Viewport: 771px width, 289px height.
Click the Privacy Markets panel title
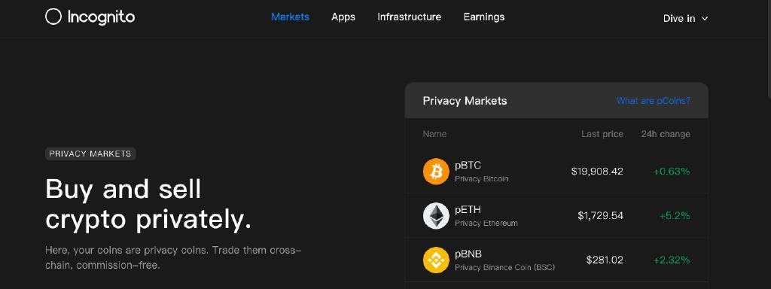(x=465, y=101)
